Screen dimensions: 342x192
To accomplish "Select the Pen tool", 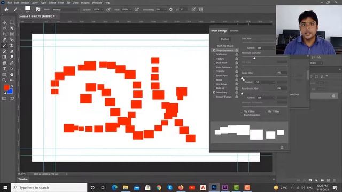I will point(12,63).
